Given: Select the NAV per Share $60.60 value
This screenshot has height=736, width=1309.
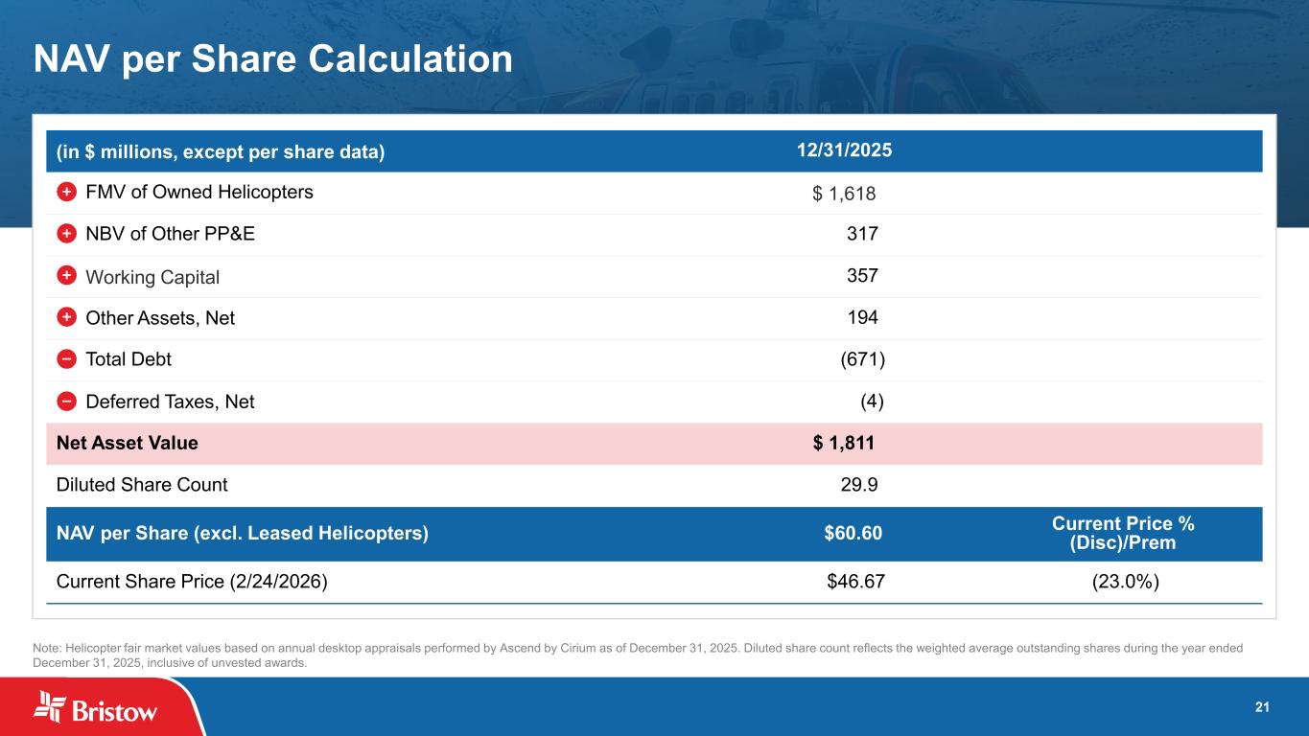Looking at the screenshot, I should tap(853, 534).
